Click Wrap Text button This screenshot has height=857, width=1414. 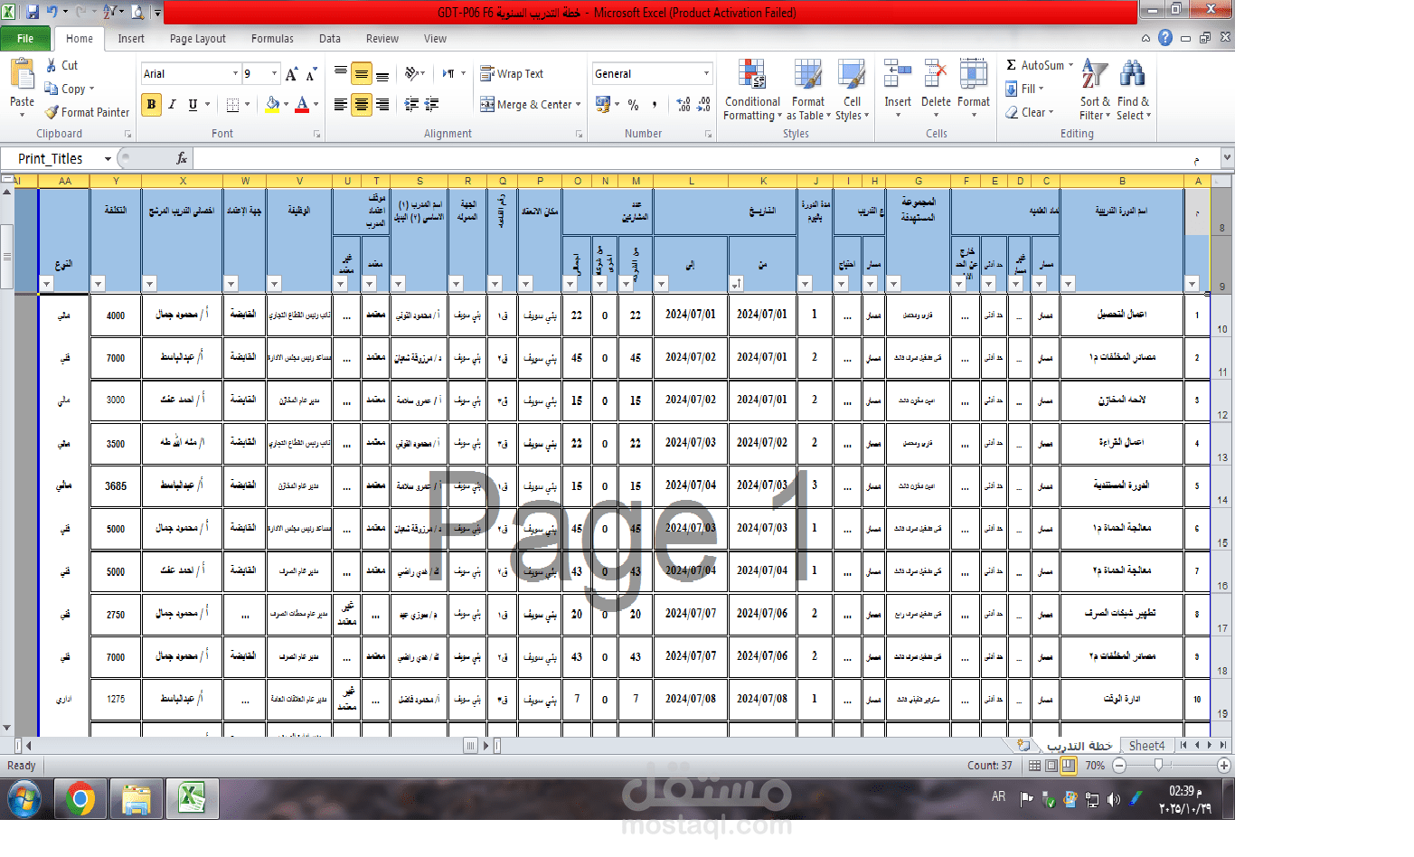tap(512, 73)
